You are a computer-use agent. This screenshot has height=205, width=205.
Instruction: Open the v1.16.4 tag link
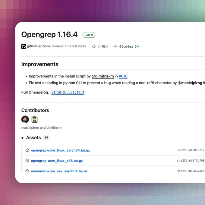[102, 46]
